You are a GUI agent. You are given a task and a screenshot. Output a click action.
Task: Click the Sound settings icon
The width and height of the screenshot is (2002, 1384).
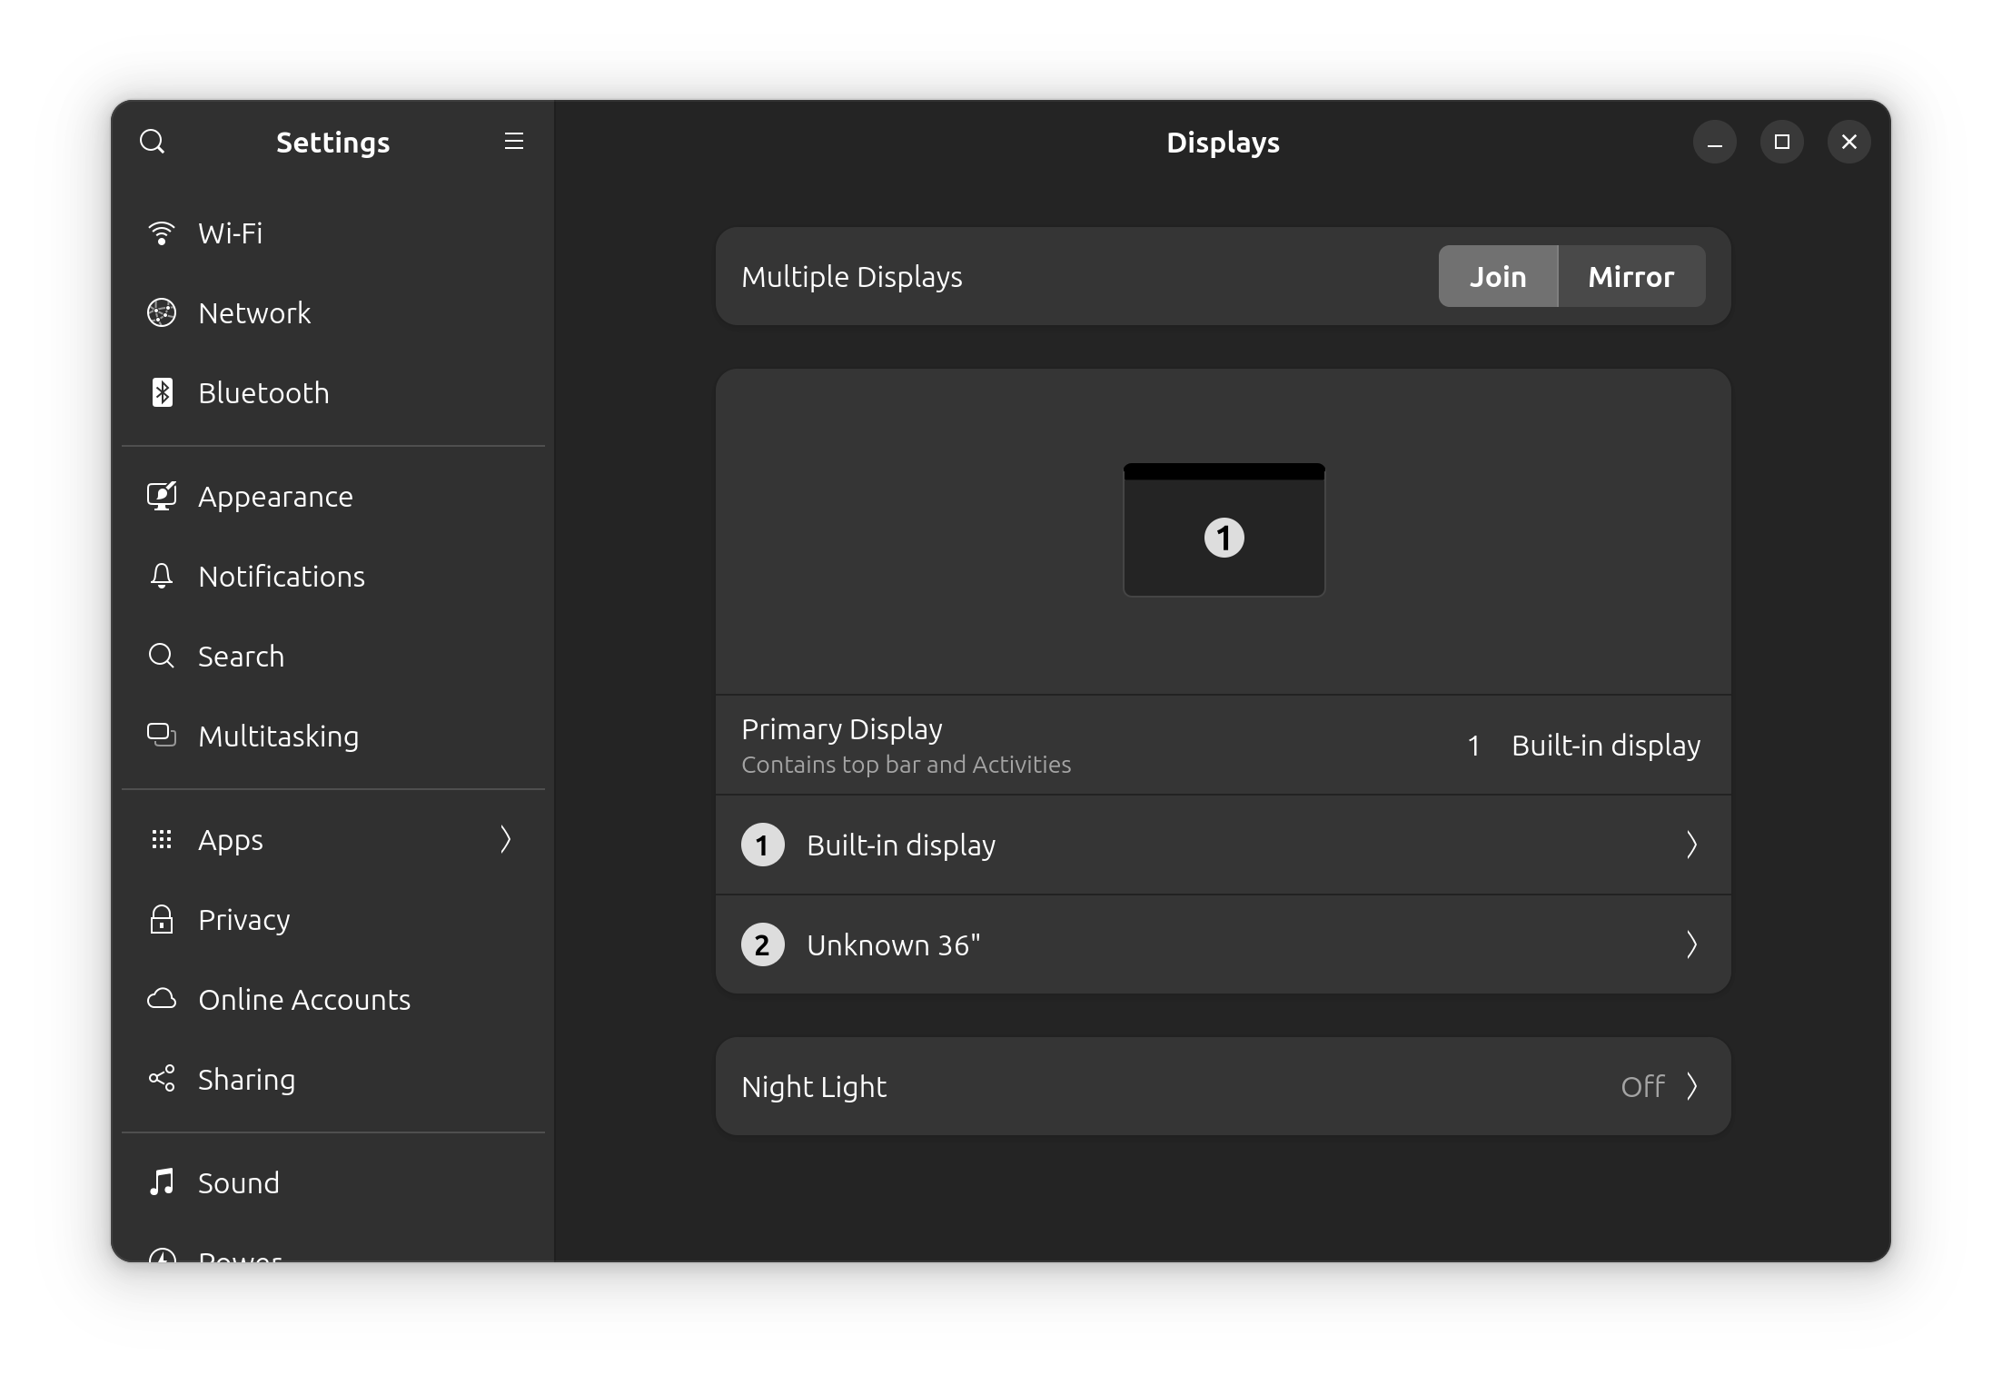pos(163,1181)
